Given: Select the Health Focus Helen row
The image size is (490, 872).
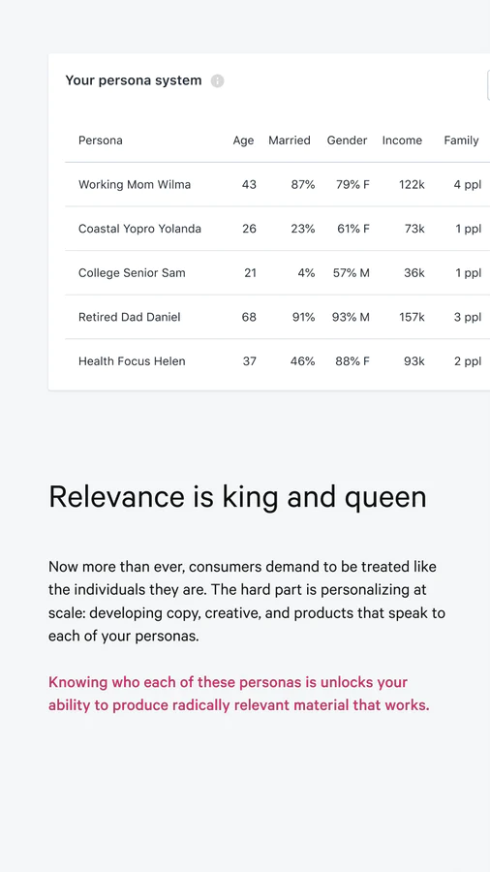Looking at the screenshot, I should [277, 361].
